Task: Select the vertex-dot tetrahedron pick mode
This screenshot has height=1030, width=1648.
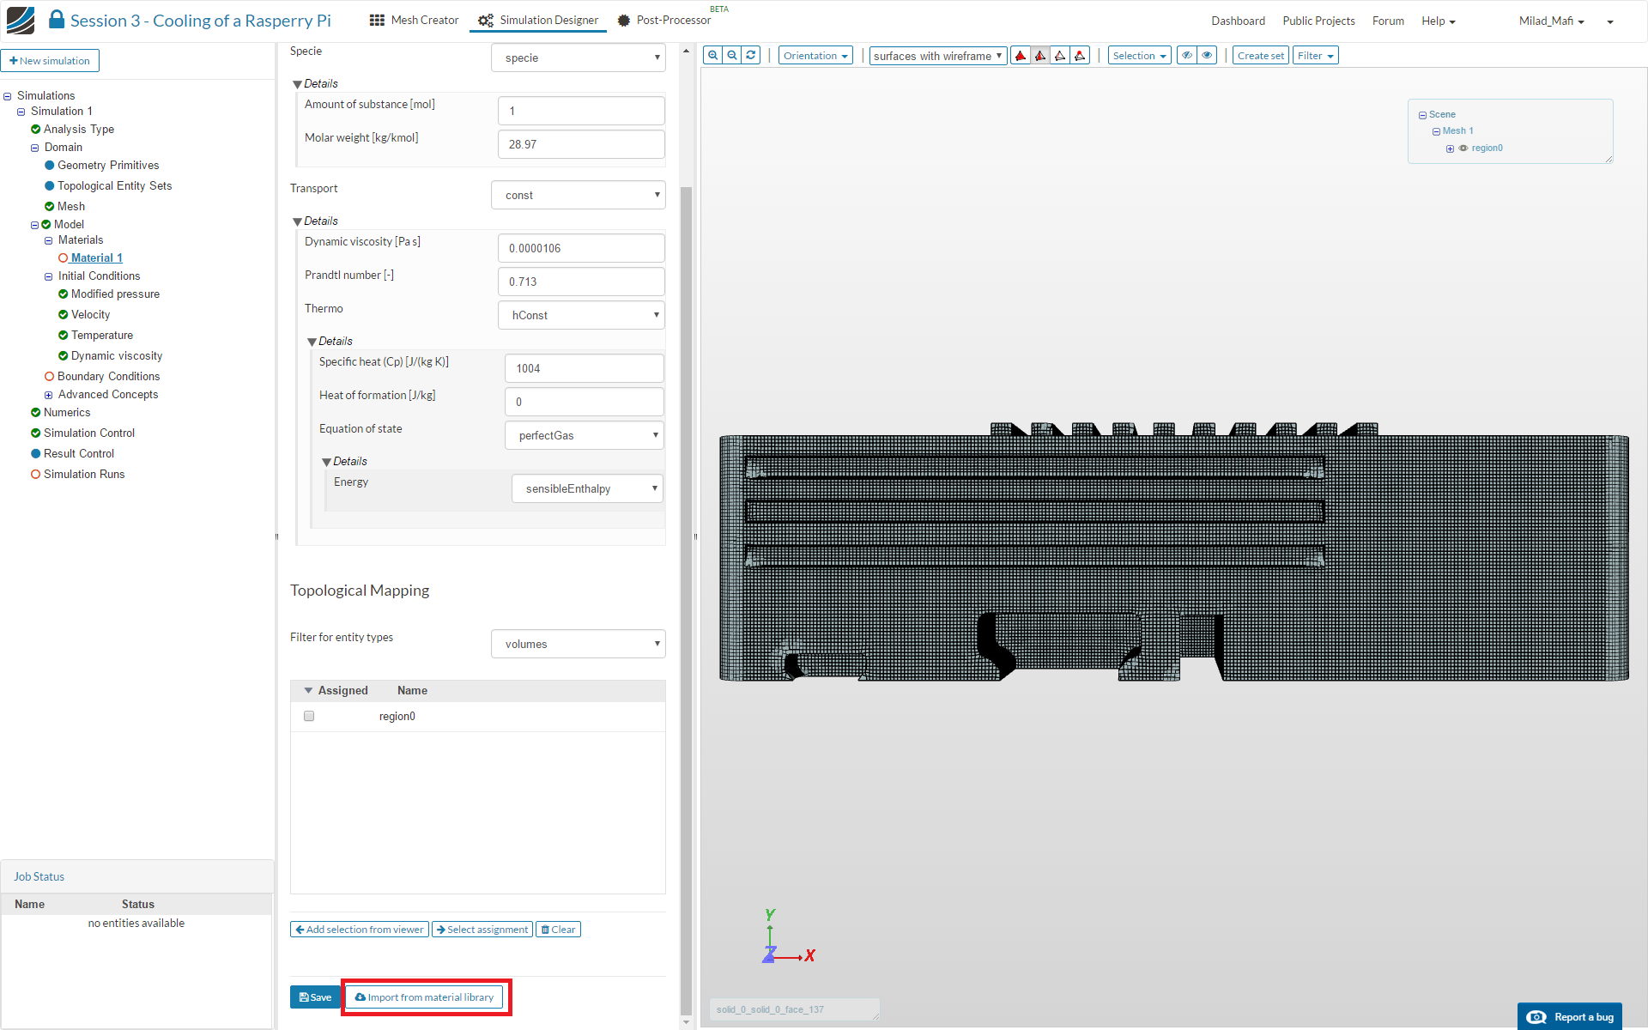Action: (1080, 56)
